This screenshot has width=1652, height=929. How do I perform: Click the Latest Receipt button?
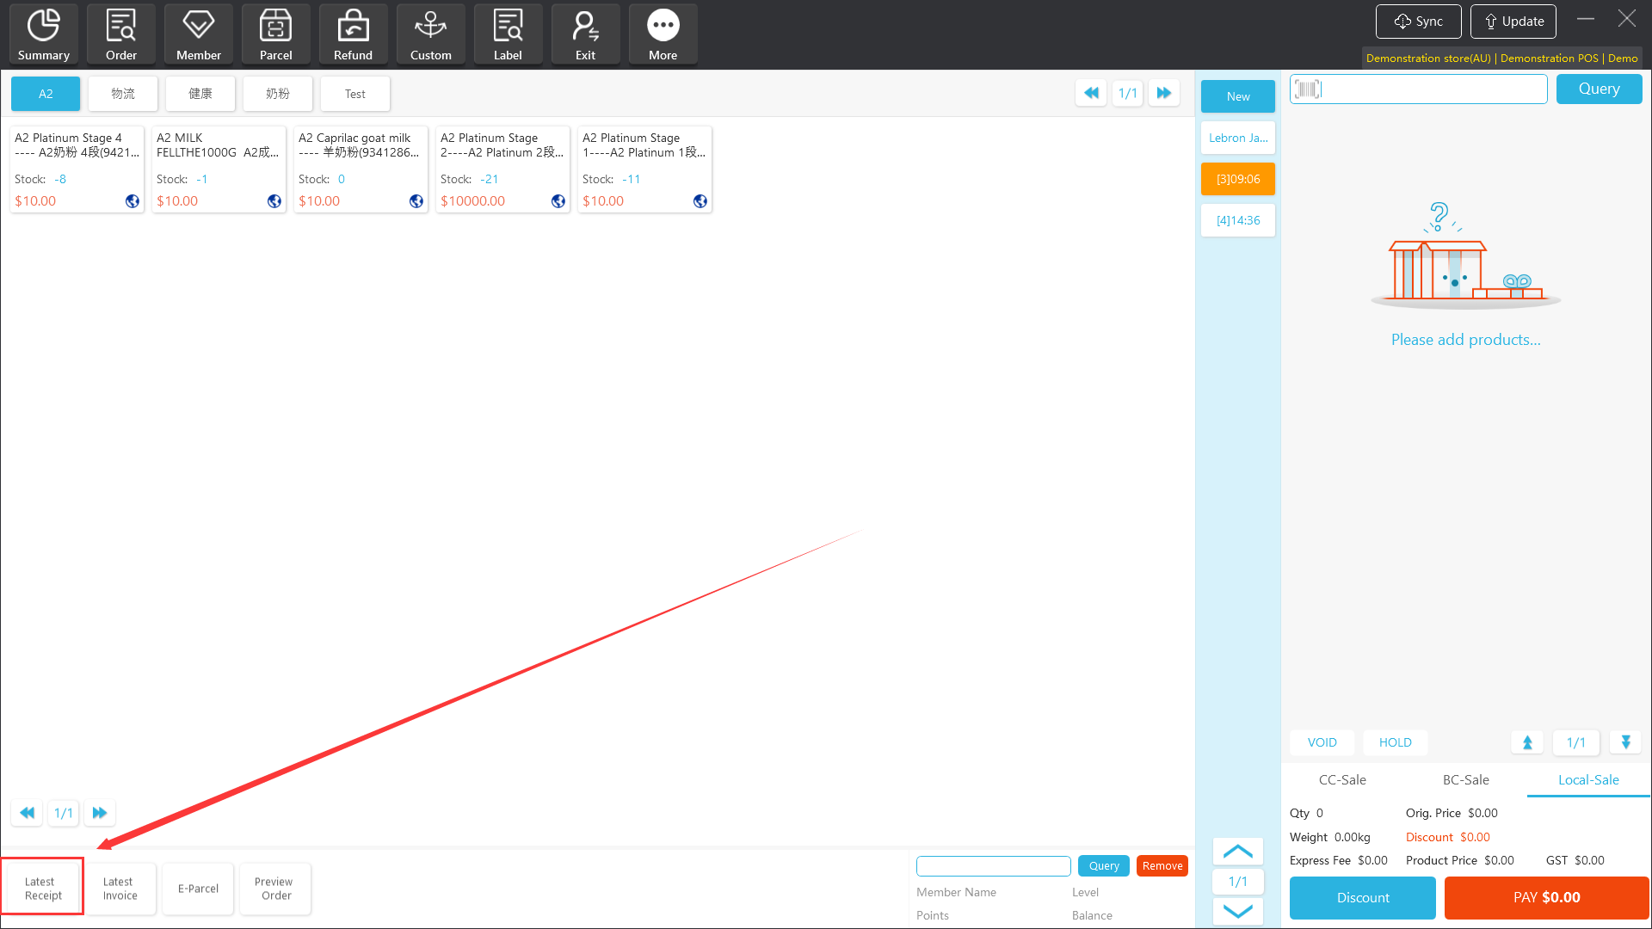[42, 888]
